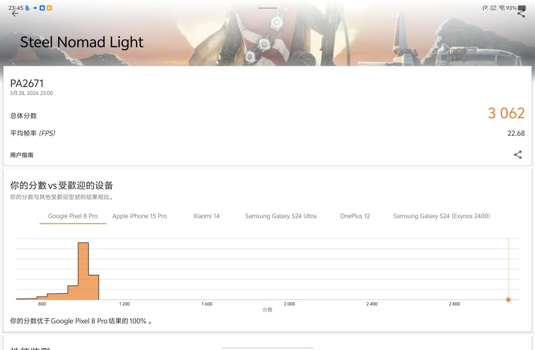The height and width of the screenshot is (350, 535).
Task: Open the 用户指南 user guide link
Action: pos(22,155)
